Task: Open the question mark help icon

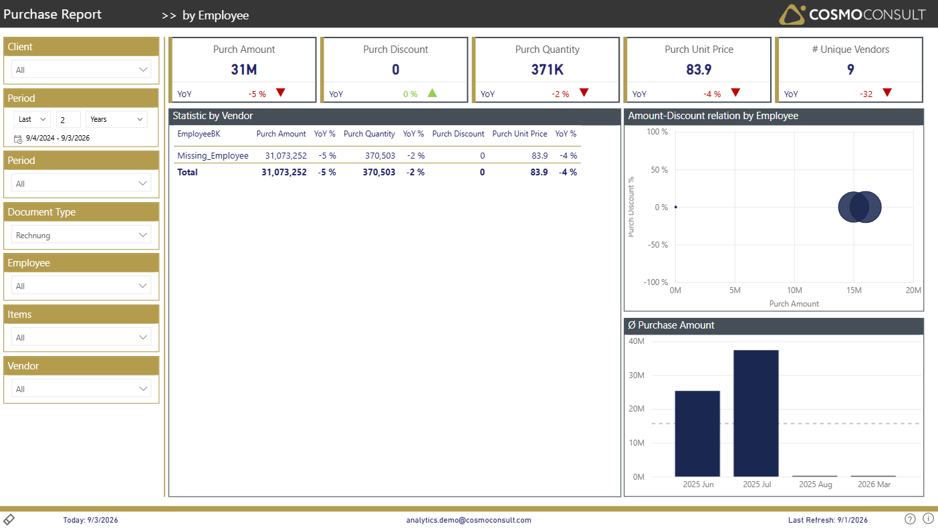Action: click(910, 519)
